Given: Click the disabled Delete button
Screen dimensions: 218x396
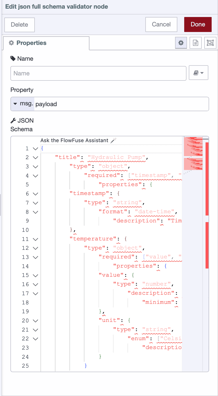Looking at the screenshot, I should (19, 25).
